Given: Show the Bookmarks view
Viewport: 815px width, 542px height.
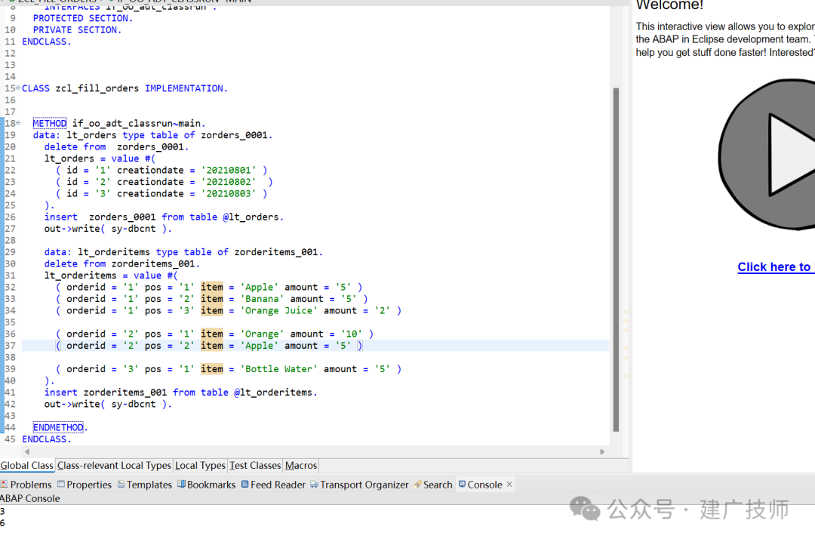Looking at the screenshot, I should pos(206,485).
